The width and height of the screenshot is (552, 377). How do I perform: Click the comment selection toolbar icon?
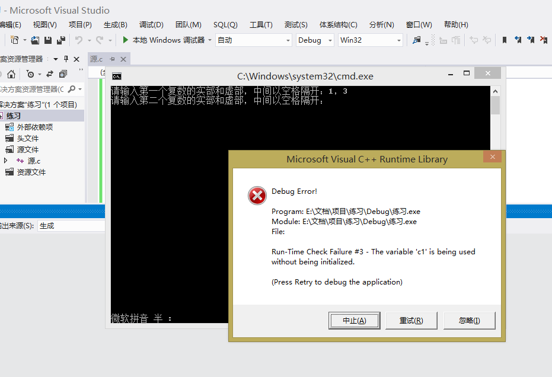tap(474, 40)
